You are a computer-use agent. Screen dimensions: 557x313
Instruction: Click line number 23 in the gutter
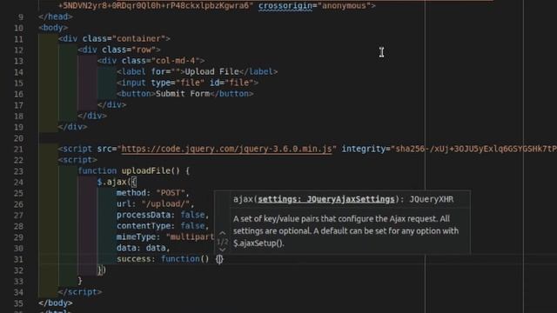[x=19, y=171]
